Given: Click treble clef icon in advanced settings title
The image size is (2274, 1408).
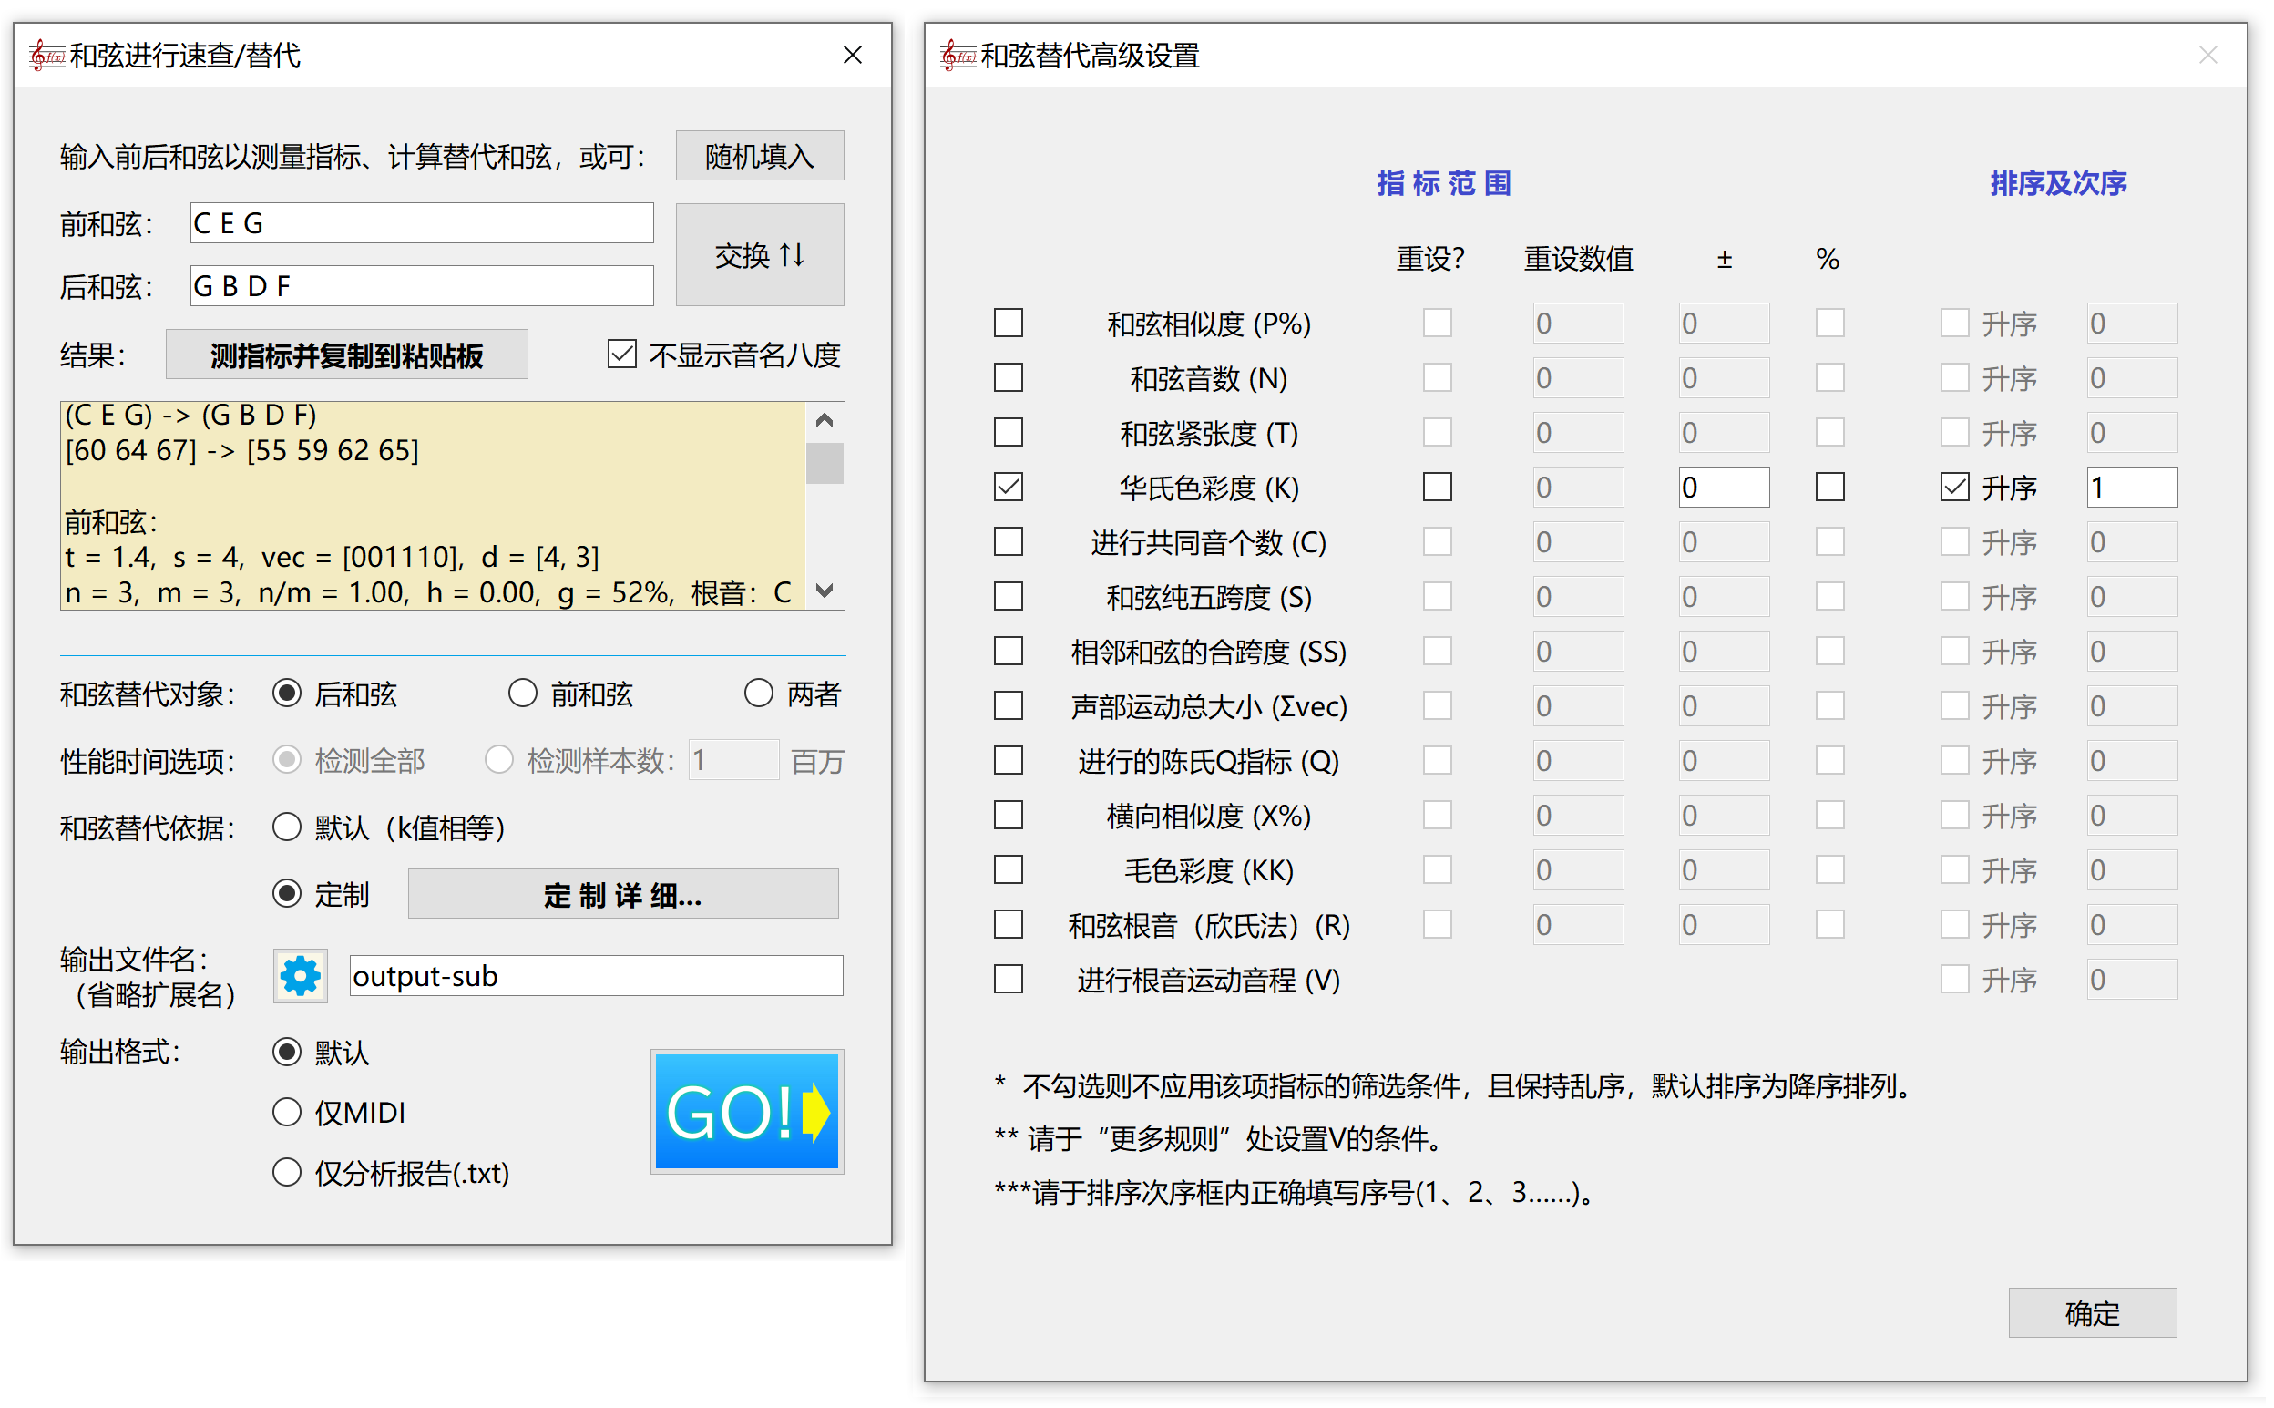Looking at the screenshot, I should (957, 56).
